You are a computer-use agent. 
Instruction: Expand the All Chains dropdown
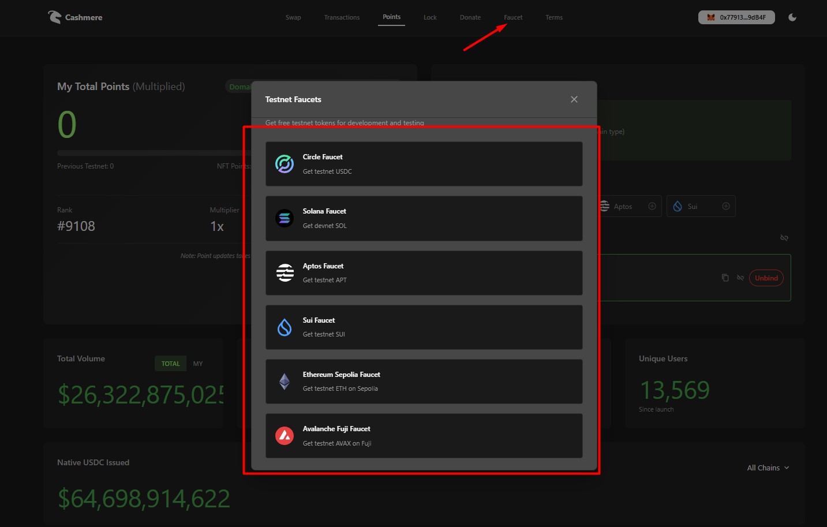768,468
